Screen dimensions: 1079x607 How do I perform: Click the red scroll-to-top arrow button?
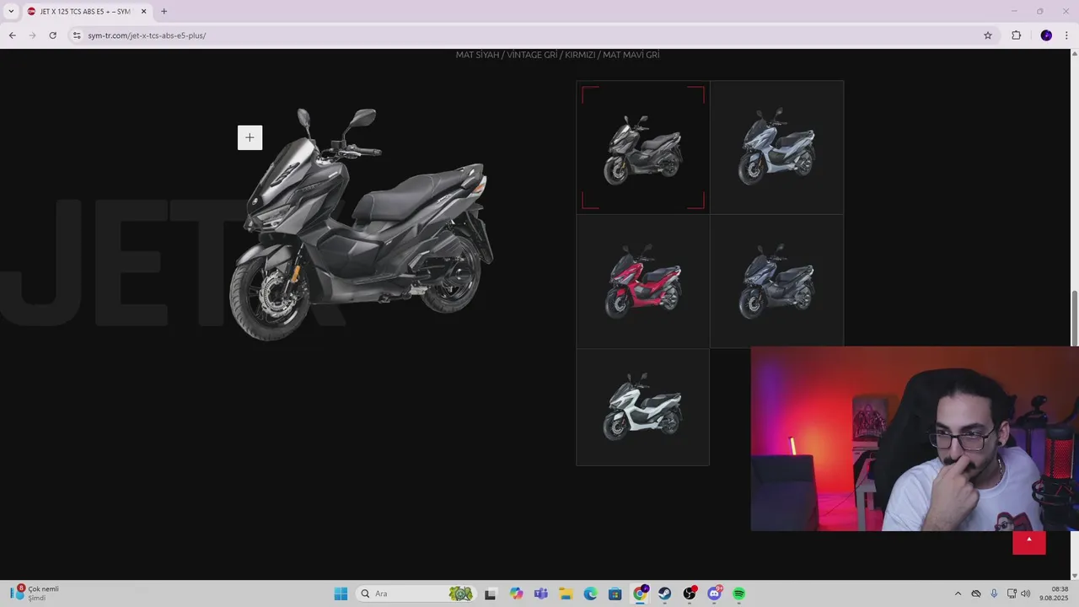point(1029,542)
